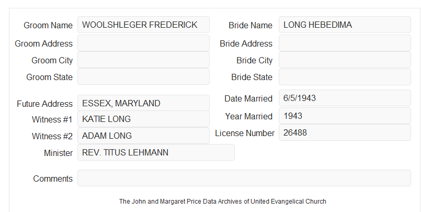Click the Bride City text field
421x212 pixels.
tap(345, 60)
